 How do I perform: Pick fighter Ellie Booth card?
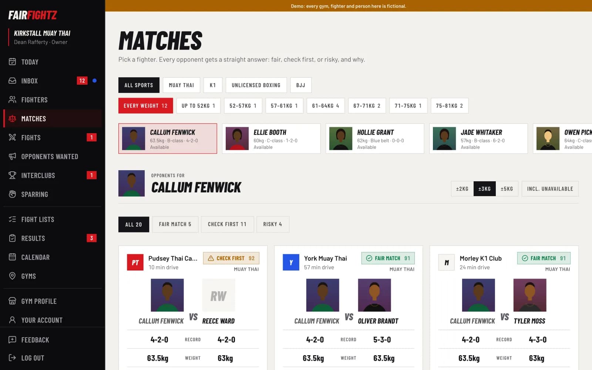point(271,138)
